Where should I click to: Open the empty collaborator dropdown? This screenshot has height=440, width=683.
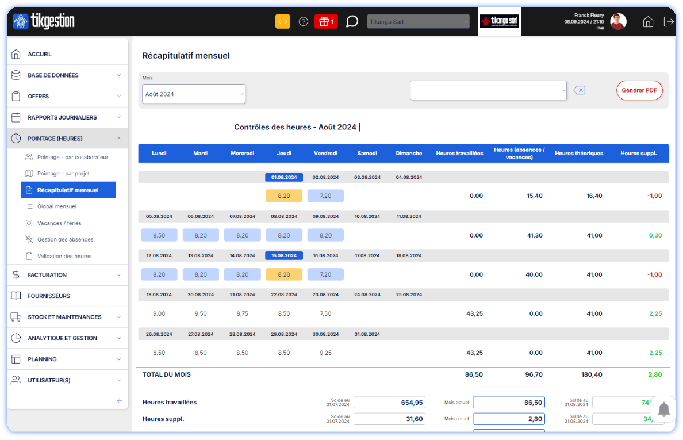point(488,90)
